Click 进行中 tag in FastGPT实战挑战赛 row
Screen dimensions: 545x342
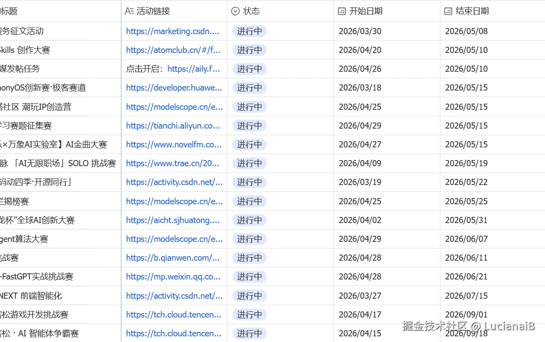[250, 276]
